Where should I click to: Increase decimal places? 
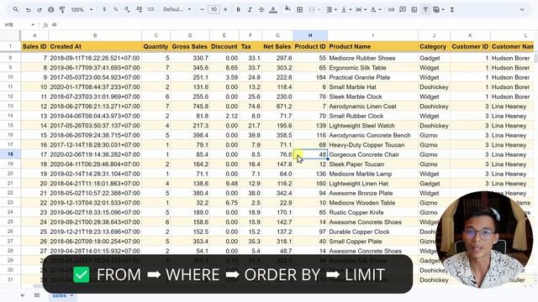[x=139, y=9]
